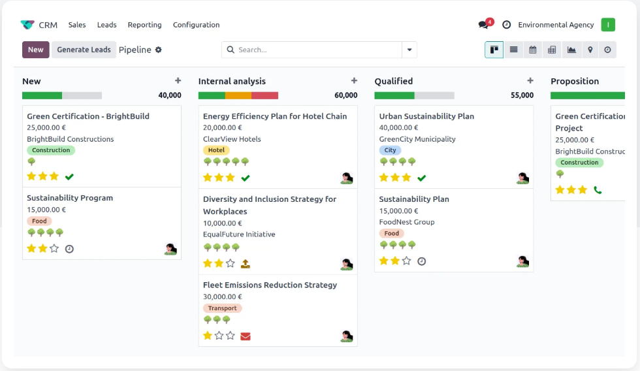
Task: Click the Proposition column title
Action: coord(575,81)
